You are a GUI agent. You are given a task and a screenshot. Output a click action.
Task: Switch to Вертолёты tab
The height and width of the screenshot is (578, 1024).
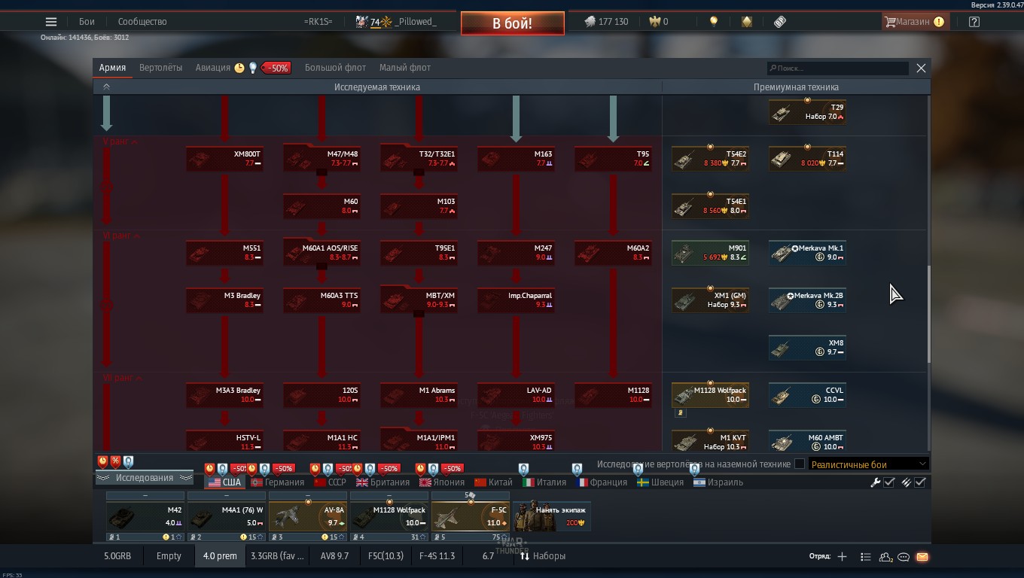(160, 68)
